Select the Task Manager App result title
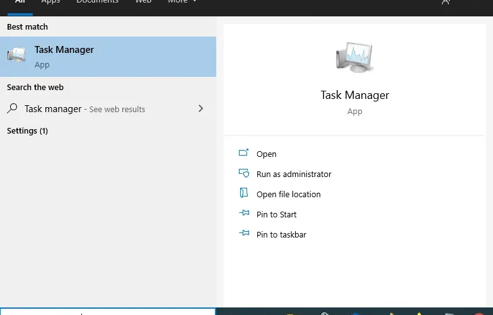493x315 pixels. coord(64,50)
